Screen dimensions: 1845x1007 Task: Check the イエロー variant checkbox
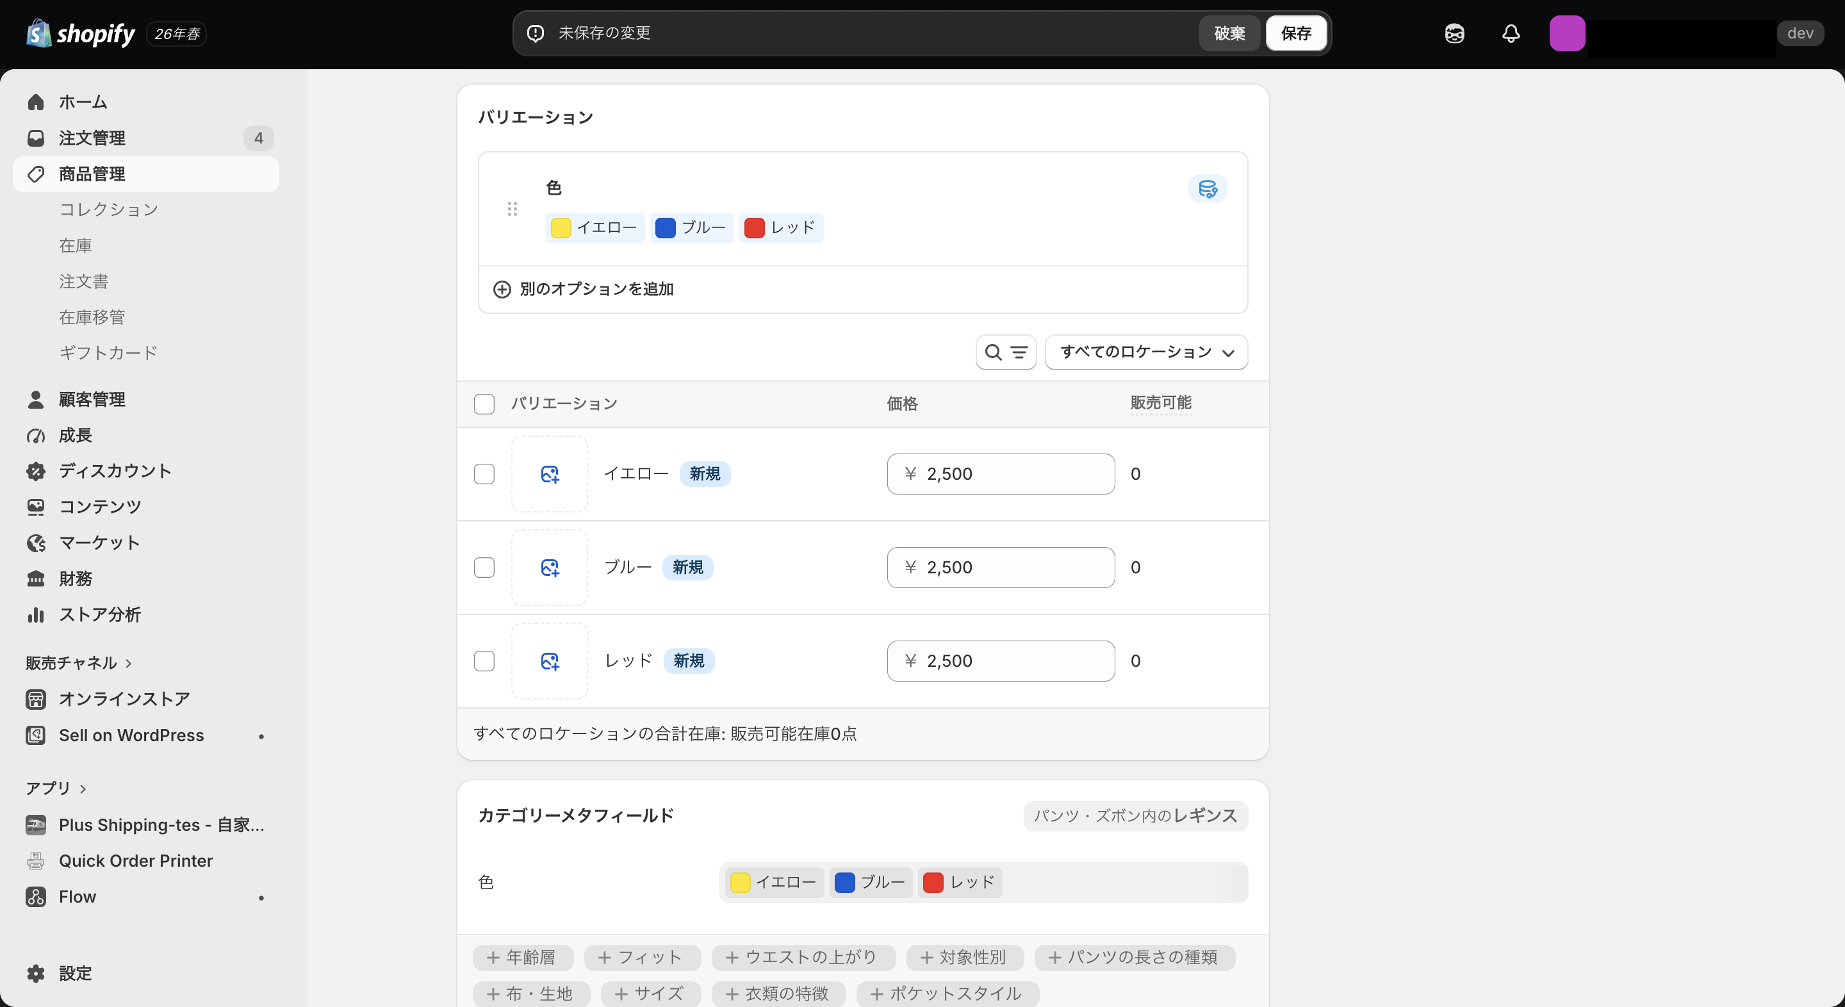pos(484,473)
